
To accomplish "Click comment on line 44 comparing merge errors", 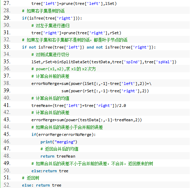I will 67,127.
